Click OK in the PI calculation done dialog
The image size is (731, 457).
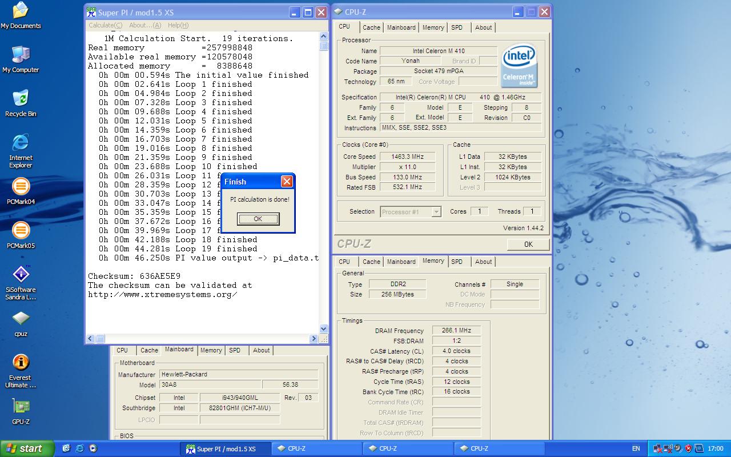click(258, 219)
